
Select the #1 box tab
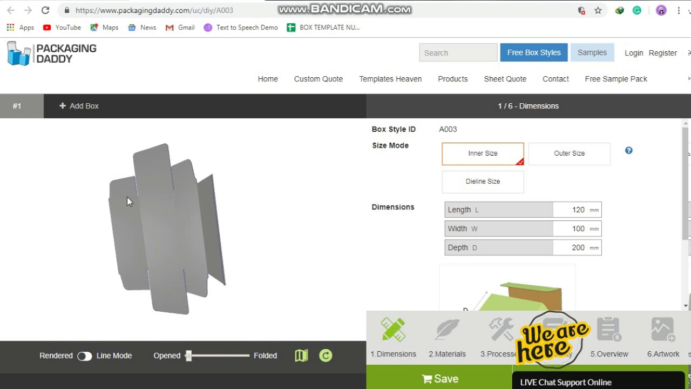[x=22, y=106]
